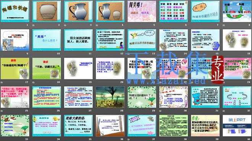This screenshot has width=252, height=141.
Task: Select slide 2 with the clay pot image
Action: pyautogui.click(x=47, y=11)
